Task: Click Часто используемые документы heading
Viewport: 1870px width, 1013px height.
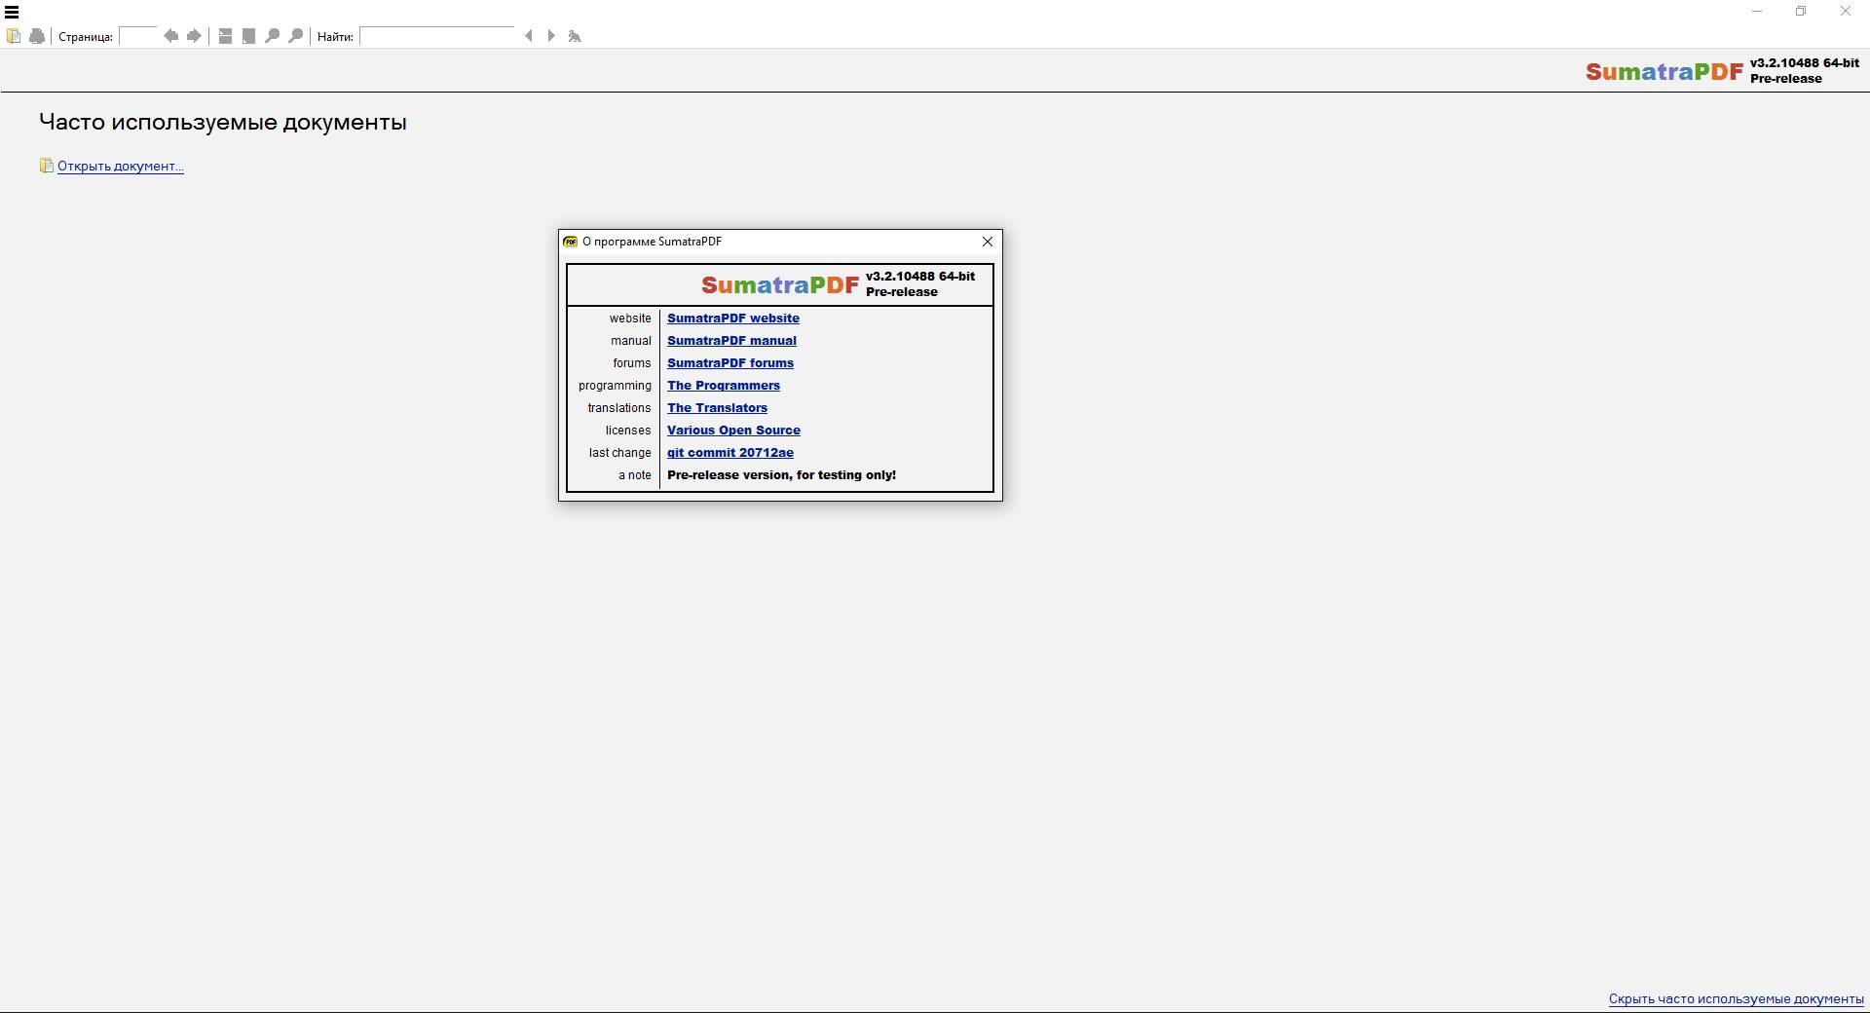Action: click(223, 123)
